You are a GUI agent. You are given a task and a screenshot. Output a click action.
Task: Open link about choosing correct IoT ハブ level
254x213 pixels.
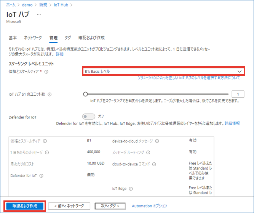pyautogui.click(x=189, y=78)
